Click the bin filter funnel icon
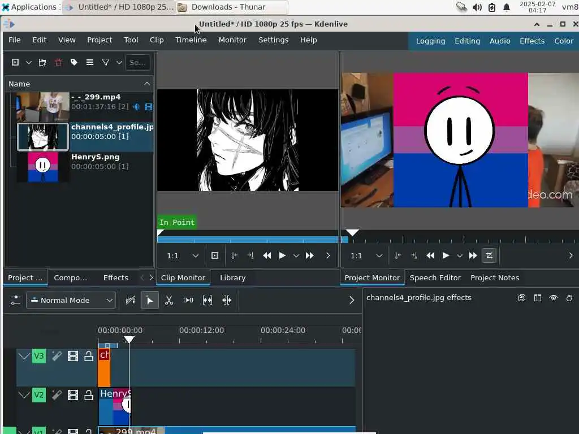The width and height of the screenshot is (579, 434). pos(106,62)
